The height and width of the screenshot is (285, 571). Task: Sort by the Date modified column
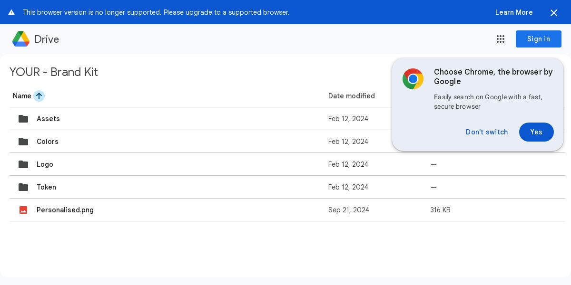point(352,96)
